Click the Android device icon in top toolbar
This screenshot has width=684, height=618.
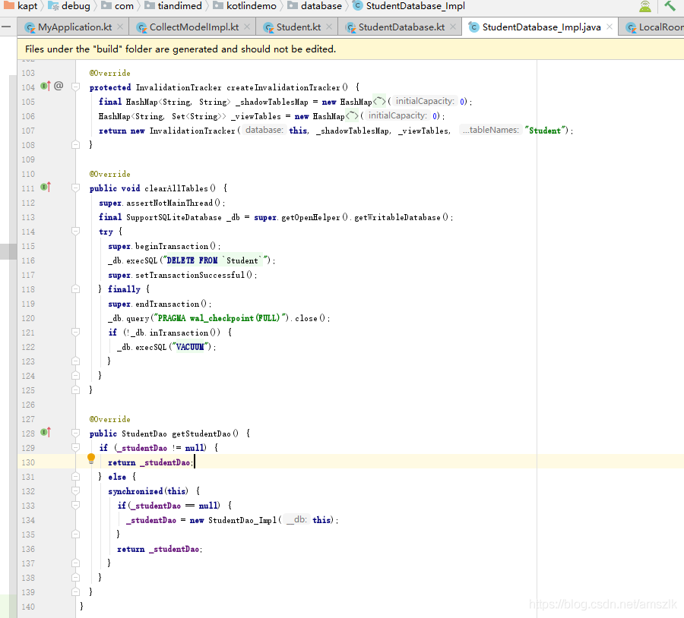[645, 6]
